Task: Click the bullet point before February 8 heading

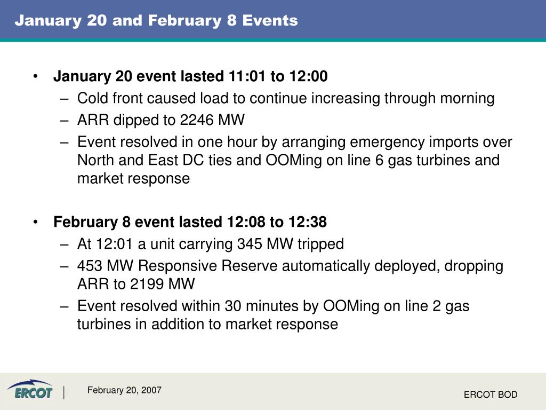Action: click(35, 222)
